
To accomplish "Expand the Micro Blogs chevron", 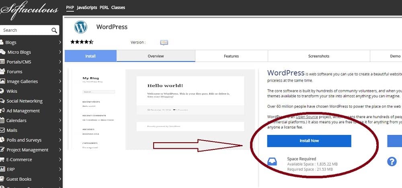I will (60, 52).
